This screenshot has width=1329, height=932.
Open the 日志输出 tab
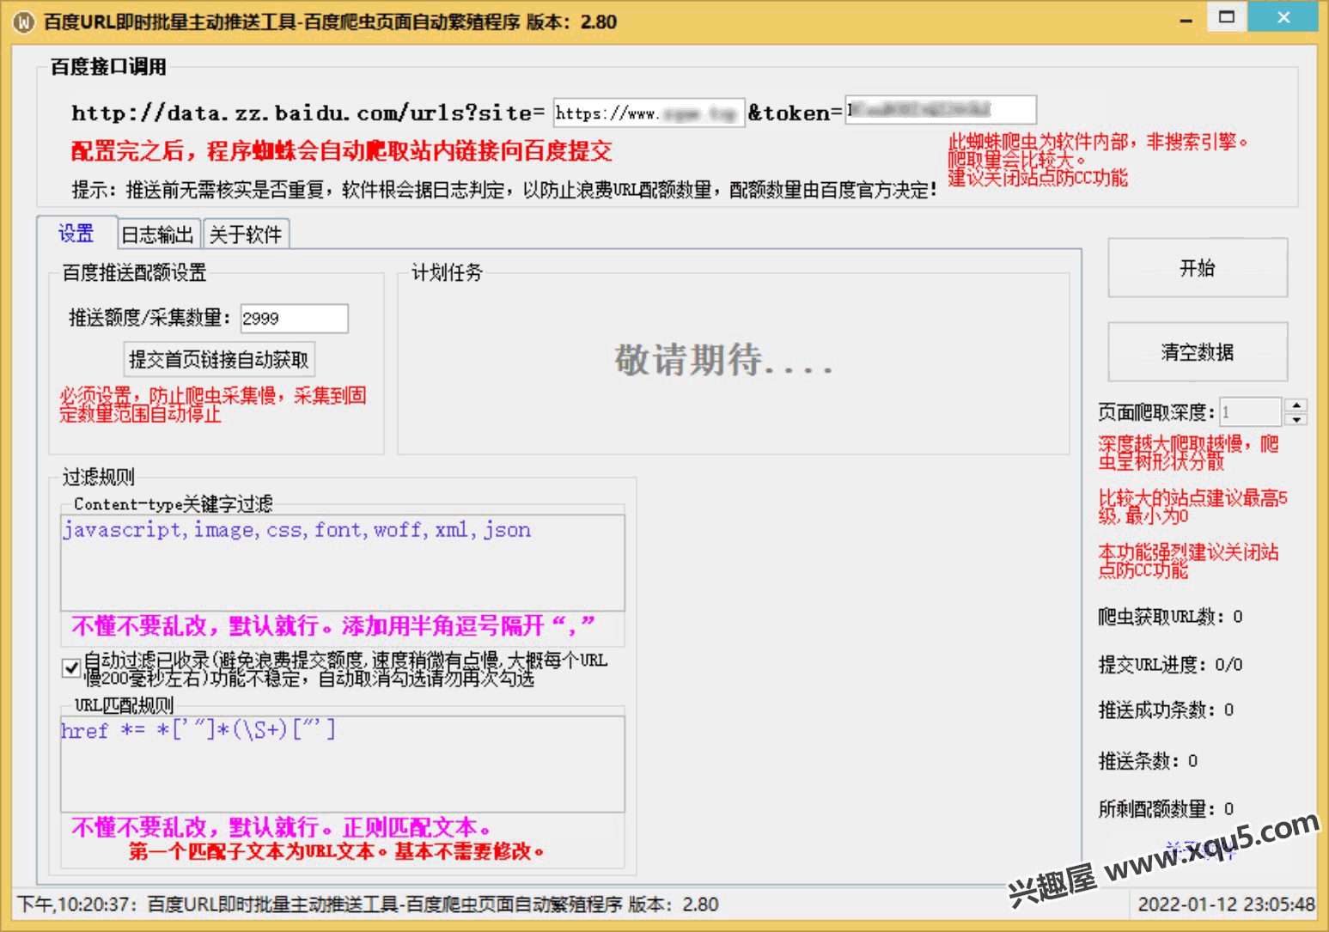click(158, 235)
